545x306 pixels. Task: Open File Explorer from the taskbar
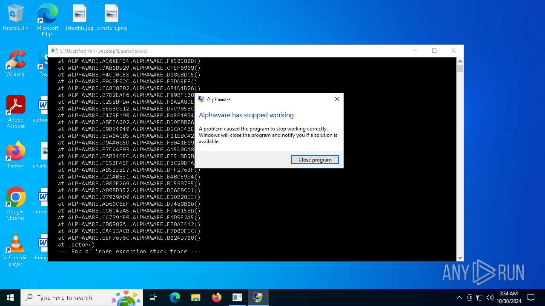pyautogui.click(x=195, y=297)
